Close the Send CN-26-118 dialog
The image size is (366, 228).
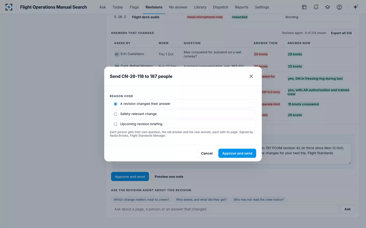tap(251, 76)
